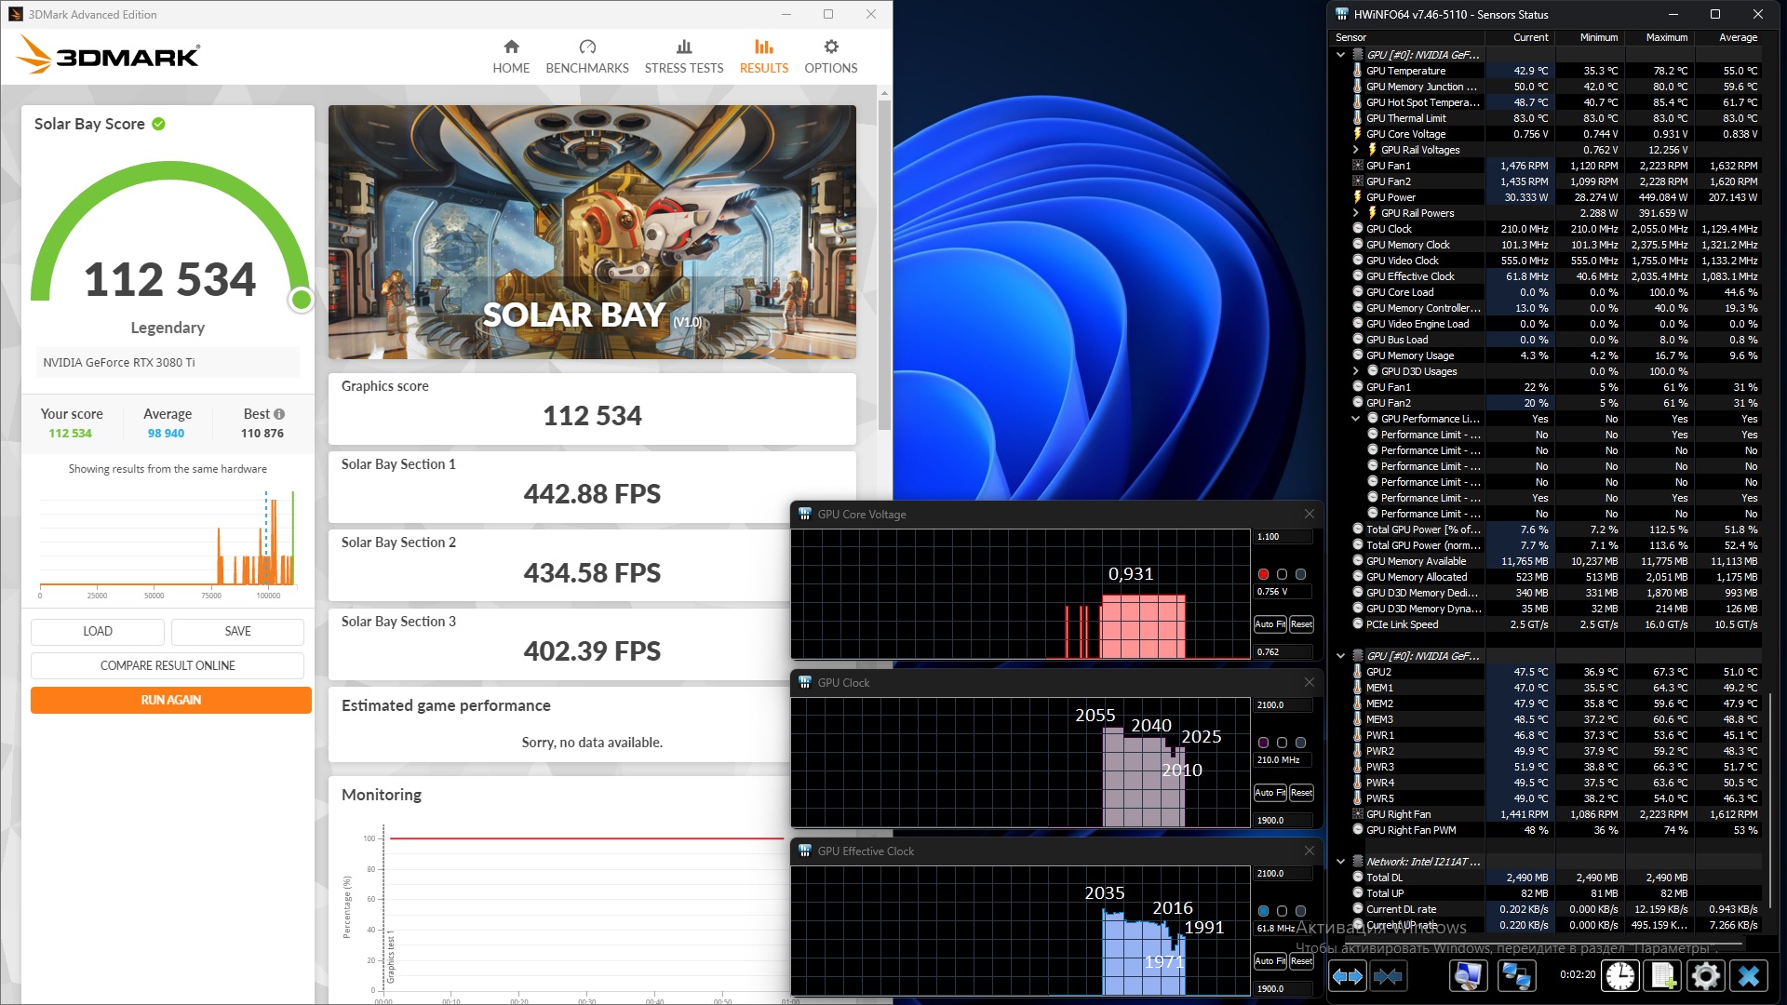Collapse the GPU Performance Limiters group
This screenshot has height=1005, width=1787.
tap(1355, 419)
